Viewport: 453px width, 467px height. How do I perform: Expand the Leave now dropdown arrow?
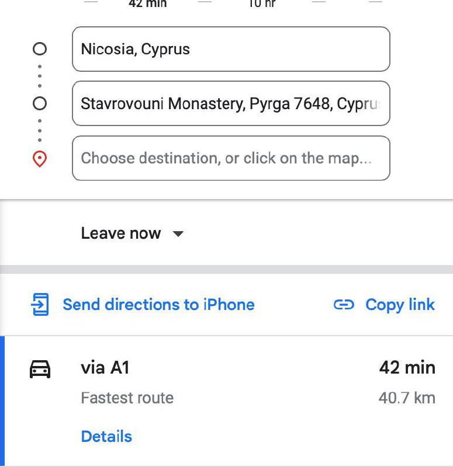point(178,234)
